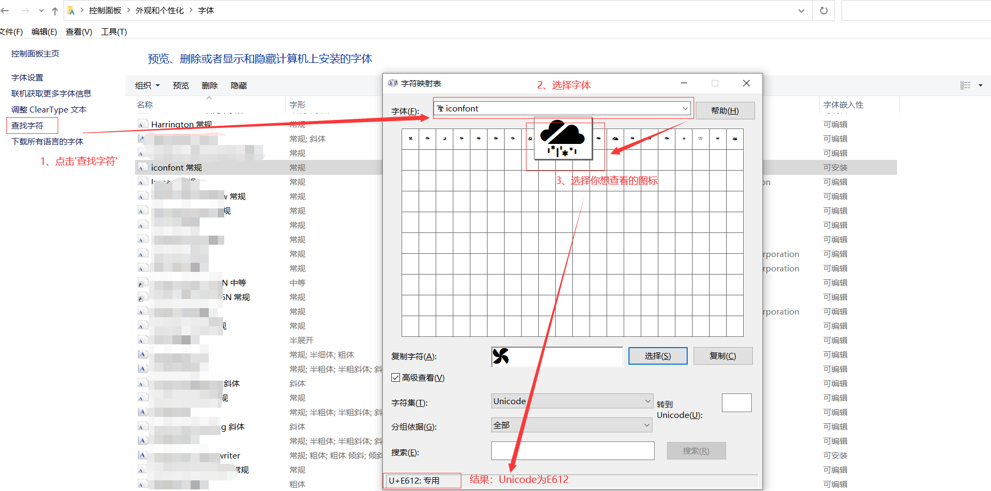Close the 字符映射表 window
Viewport: 991px width, 491px height.
[x=746, y=83]
